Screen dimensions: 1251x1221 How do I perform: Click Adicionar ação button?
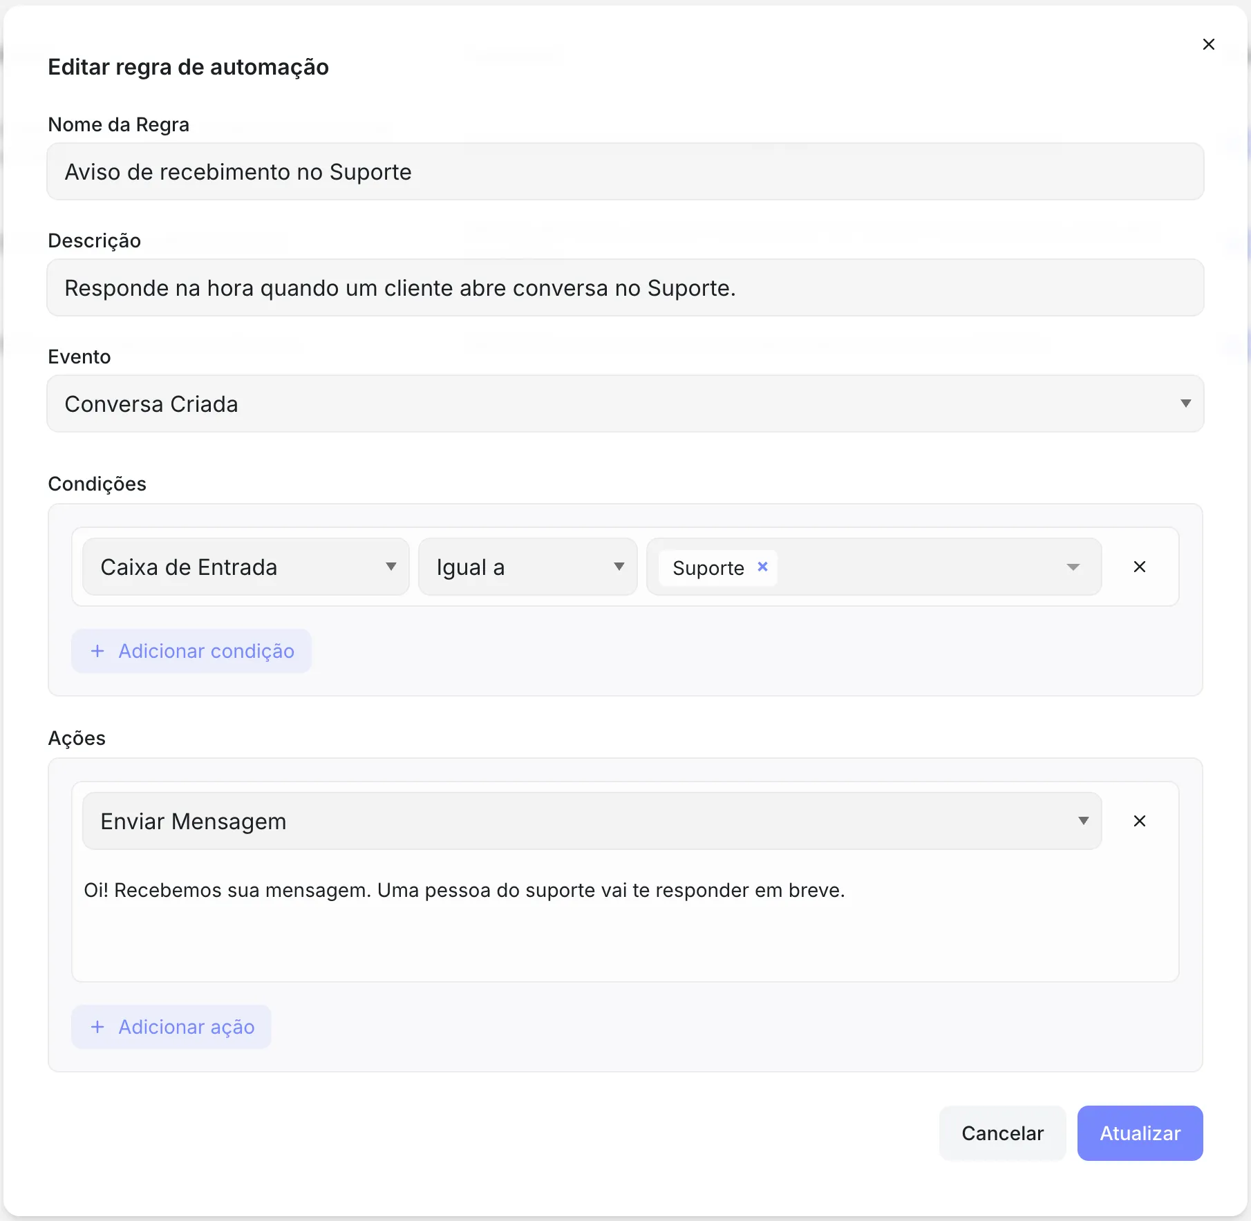171,1027
